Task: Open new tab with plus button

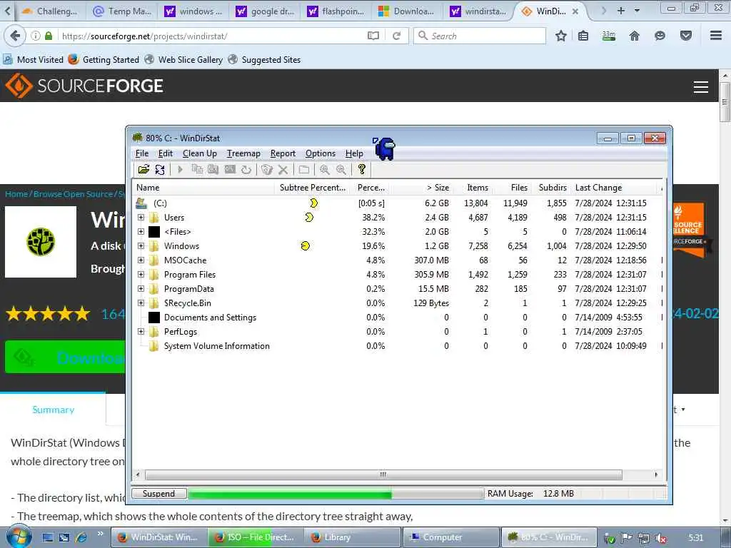Action: click(x=620, y=11)
